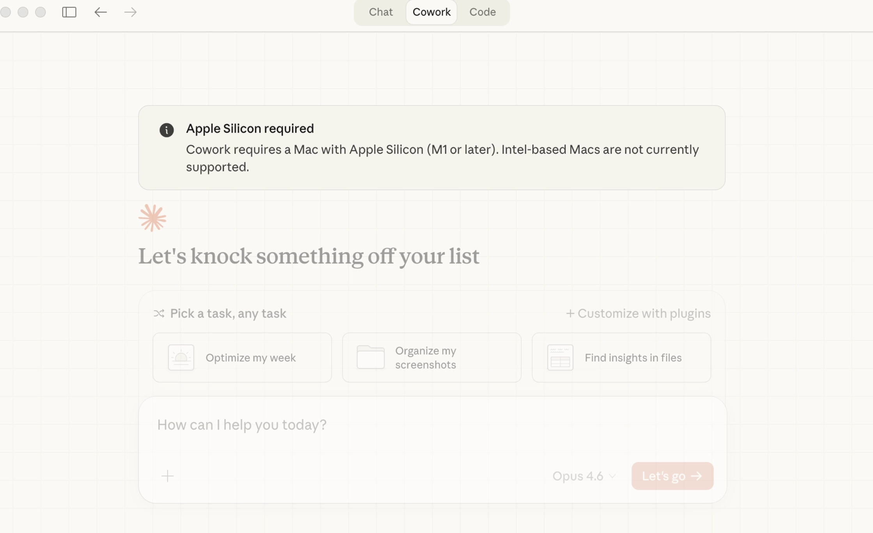Open Customize with plugins link

coord(638,313)
